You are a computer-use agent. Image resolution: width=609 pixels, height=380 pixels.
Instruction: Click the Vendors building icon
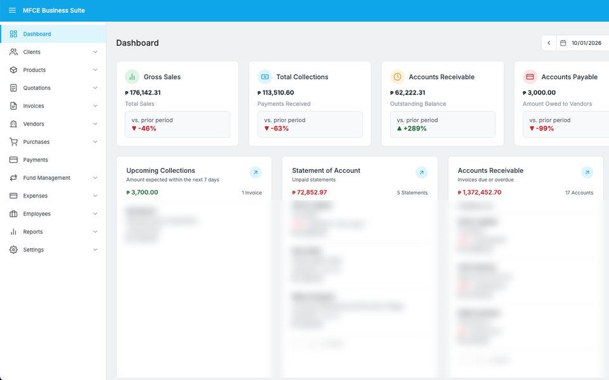coord(13,123)
